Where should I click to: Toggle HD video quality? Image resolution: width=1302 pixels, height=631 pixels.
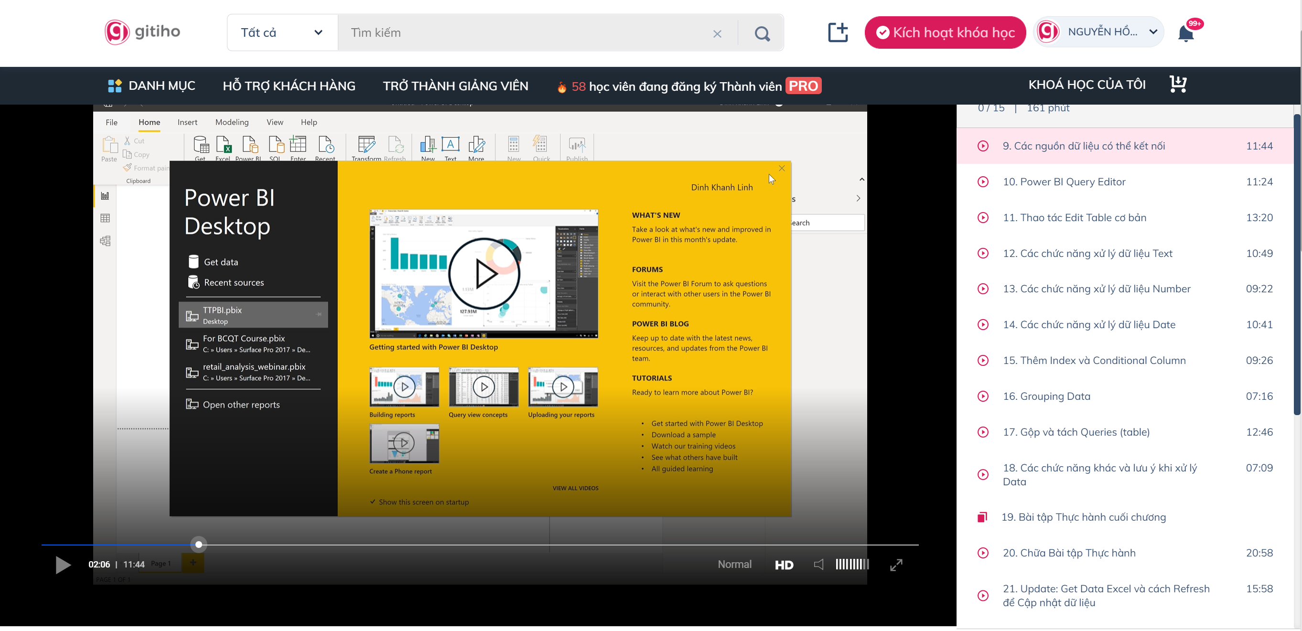784,566
